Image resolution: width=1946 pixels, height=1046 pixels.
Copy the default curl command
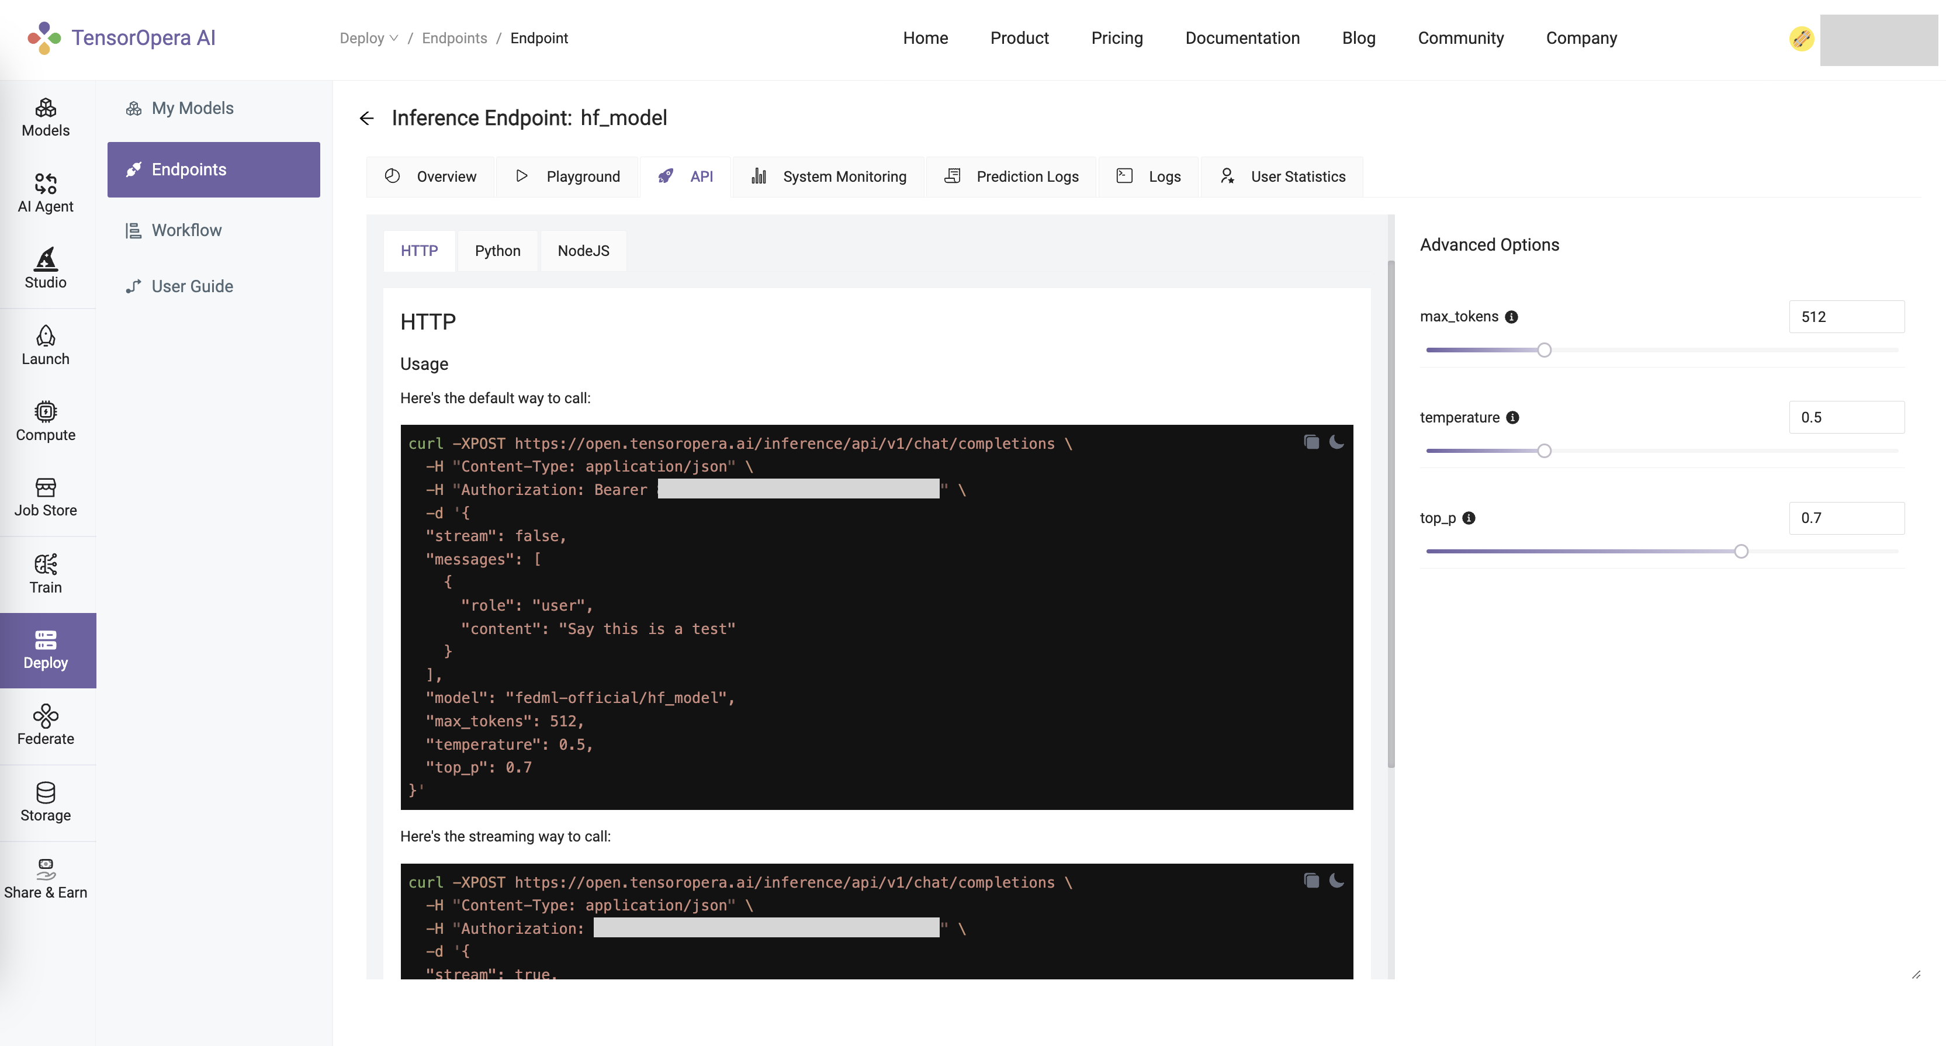pyautogui.click(x=1311, y=442)
